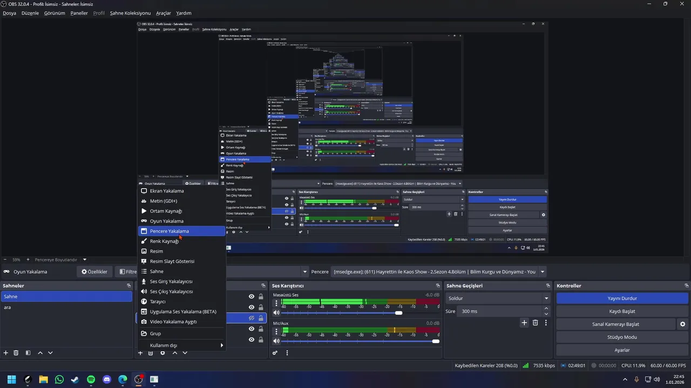Open preview scaling dropdown beside Pencereye Boyutlandır
Viewport: 691px width, 388px height.
coord(85,260)
